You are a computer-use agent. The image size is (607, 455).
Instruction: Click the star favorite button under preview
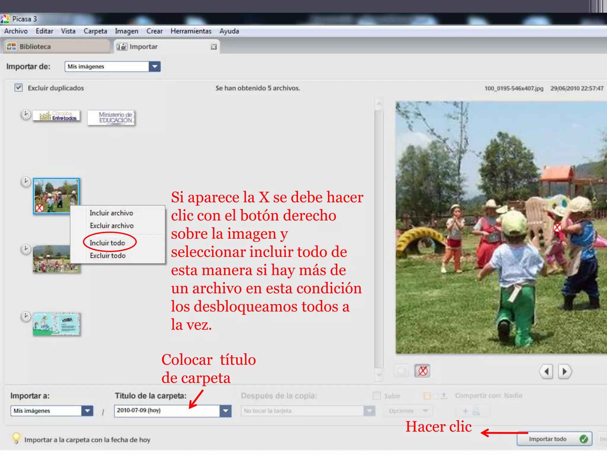[x=402, y=371]
